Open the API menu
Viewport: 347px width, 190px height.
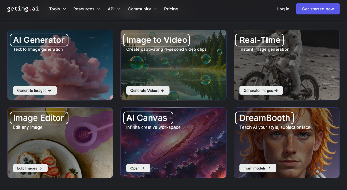pos(114,9)
